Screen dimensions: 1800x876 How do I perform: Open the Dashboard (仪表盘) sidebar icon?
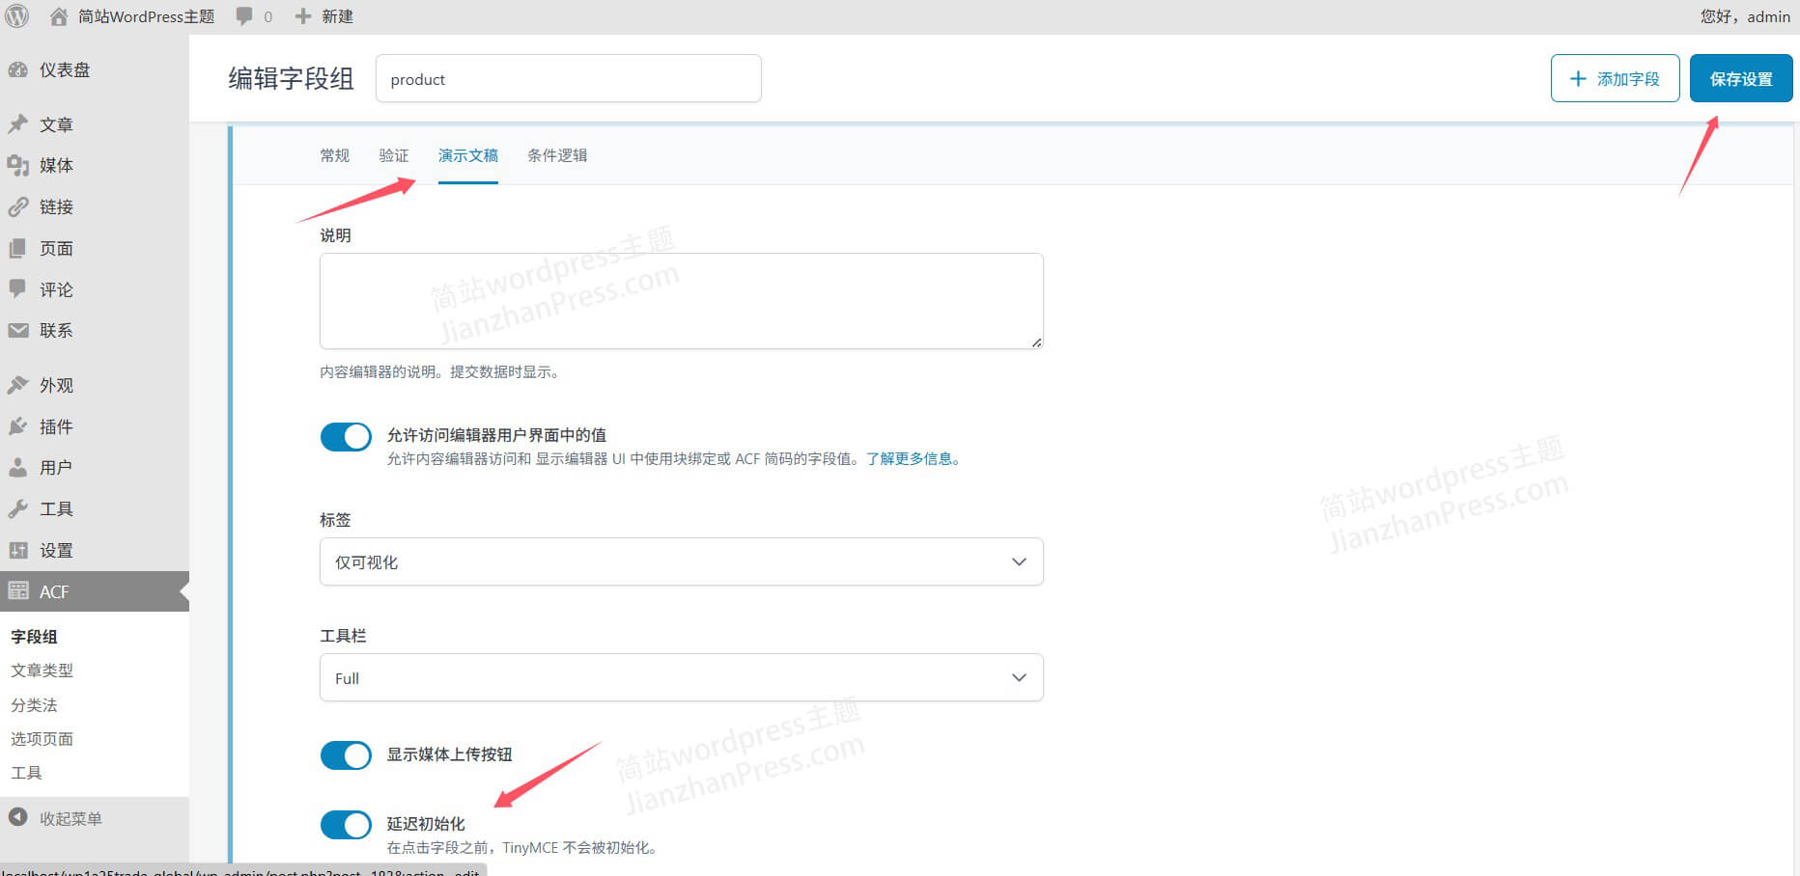pyautogui.click(x=18, y=69)
